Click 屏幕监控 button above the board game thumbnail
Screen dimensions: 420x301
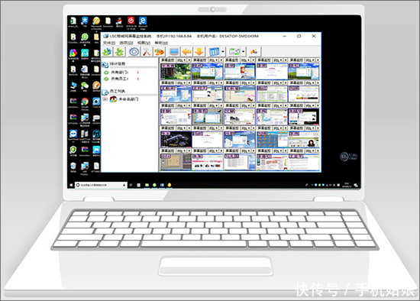click(x=167, y=151)
